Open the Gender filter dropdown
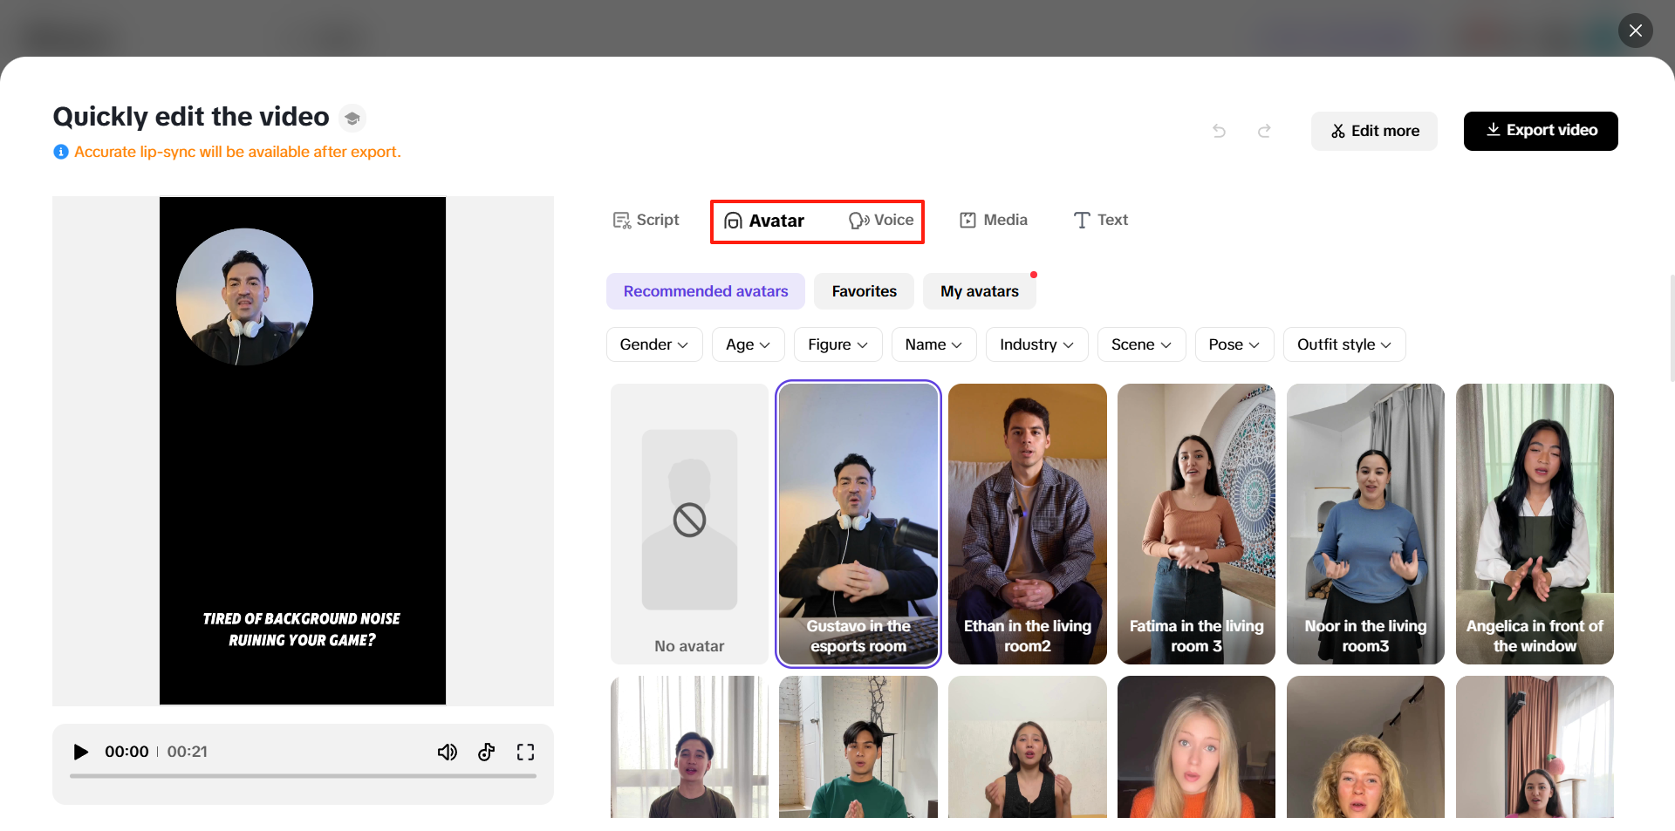The image size is (1675, 831). 653,344
